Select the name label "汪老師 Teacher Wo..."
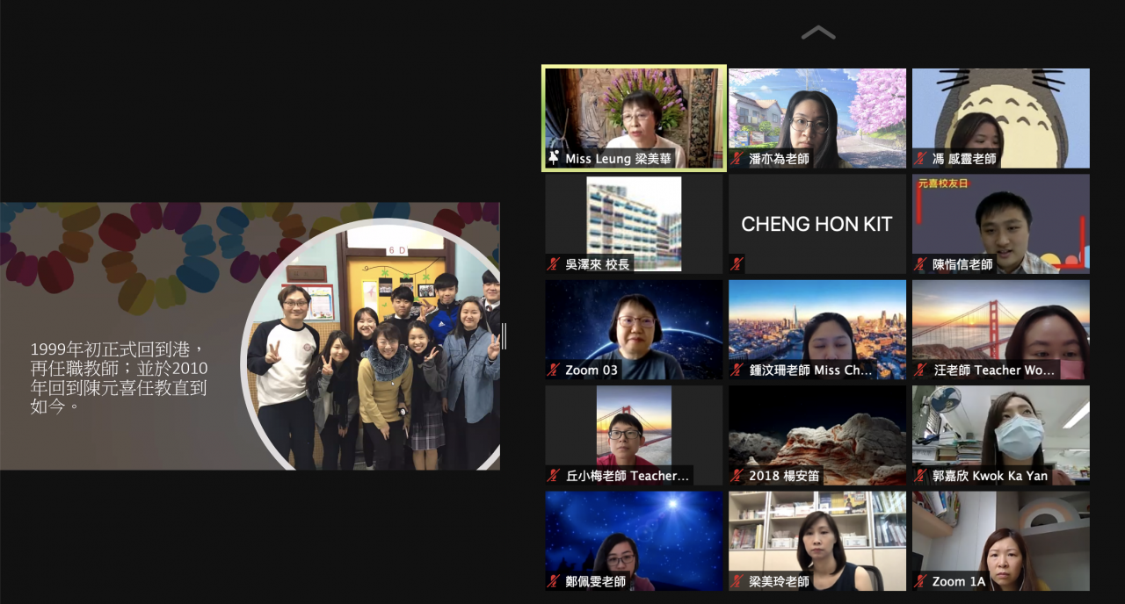The width and height of the screenshot is (1125, 604). point(993,370)
